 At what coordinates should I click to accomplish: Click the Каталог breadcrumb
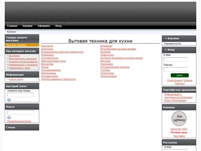[x=11, y=32]
